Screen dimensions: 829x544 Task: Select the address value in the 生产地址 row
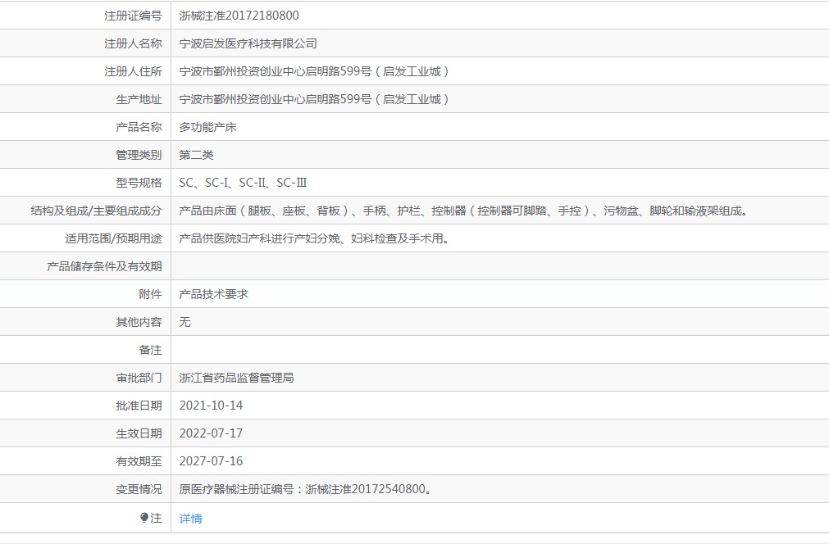point(314,99)
